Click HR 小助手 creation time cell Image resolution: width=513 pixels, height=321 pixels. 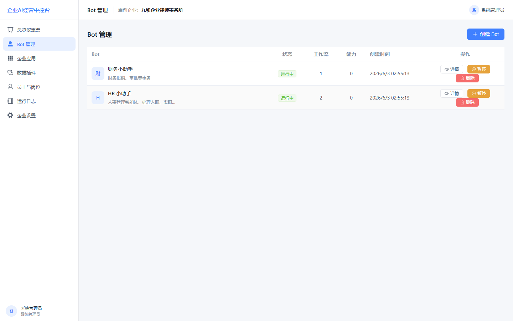coord(389,98)
